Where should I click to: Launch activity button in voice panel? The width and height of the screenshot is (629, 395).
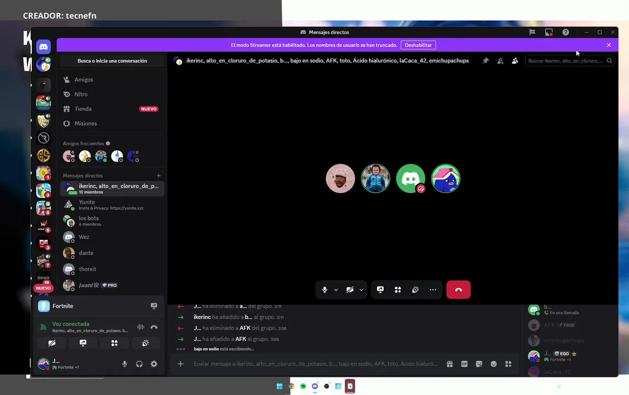coord(114,343)
